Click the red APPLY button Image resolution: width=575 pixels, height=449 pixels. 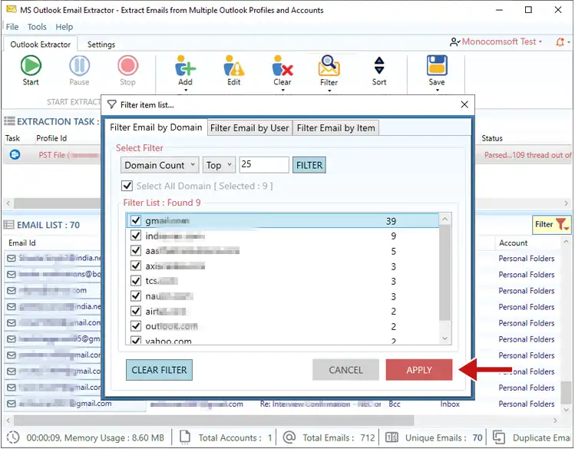click(x=419, y=370)
